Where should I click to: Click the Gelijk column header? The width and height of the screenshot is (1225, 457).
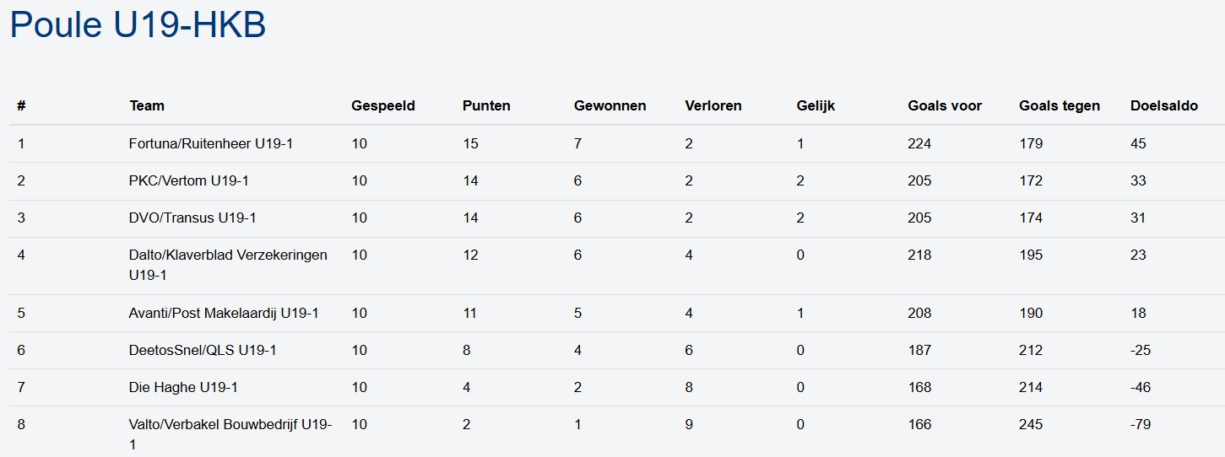pos(816,106)
